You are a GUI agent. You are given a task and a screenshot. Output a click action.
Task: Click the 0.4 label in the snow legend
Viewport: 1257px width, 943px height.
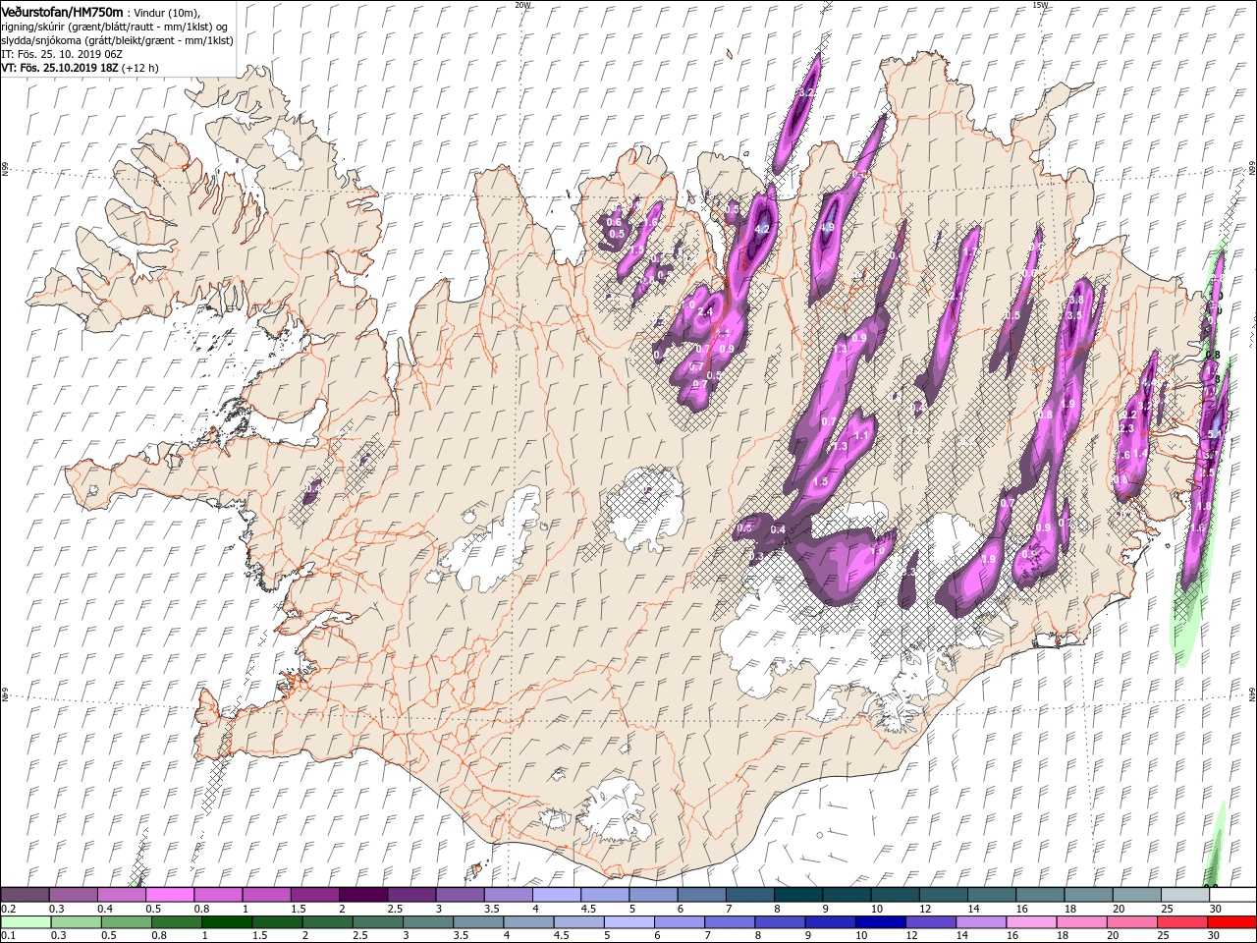[x=105, y=909]
